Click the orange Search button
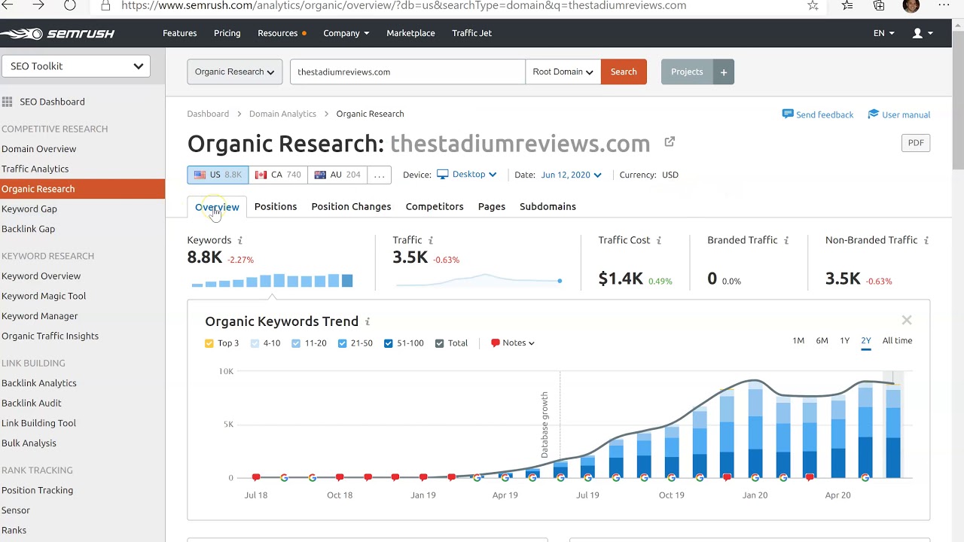The height and width of the screenshot is (542, 964). (624, 72)
